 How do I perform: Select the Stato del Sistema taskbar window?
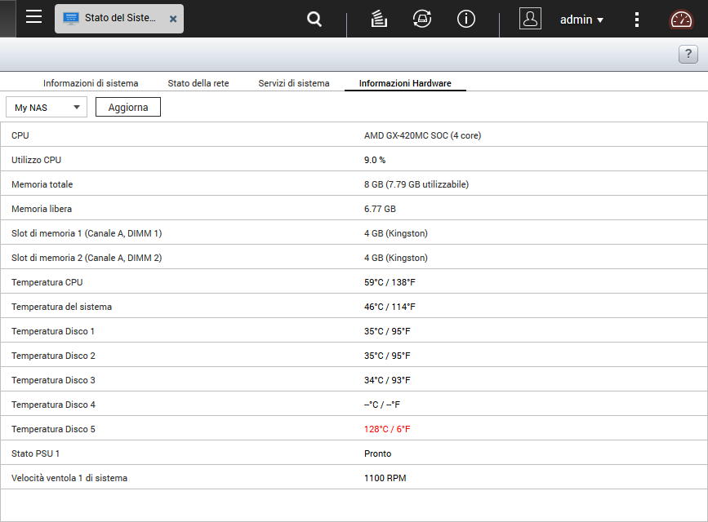coord(110,19)
